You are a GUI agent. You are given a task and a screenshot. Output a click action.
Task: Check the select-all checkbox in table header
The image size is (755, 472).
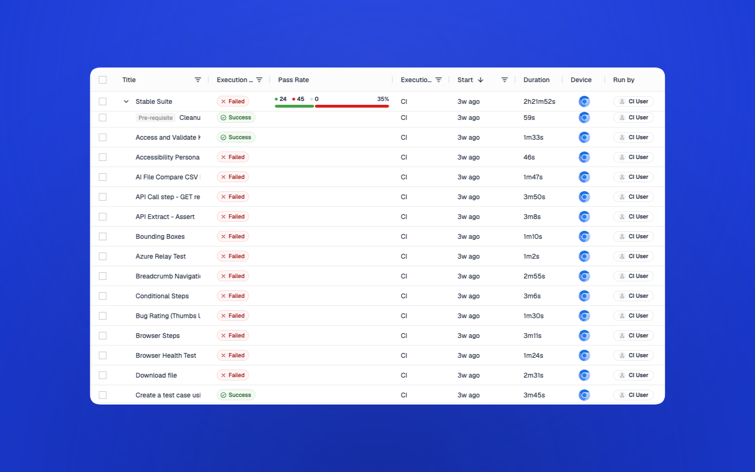(102, 80)
